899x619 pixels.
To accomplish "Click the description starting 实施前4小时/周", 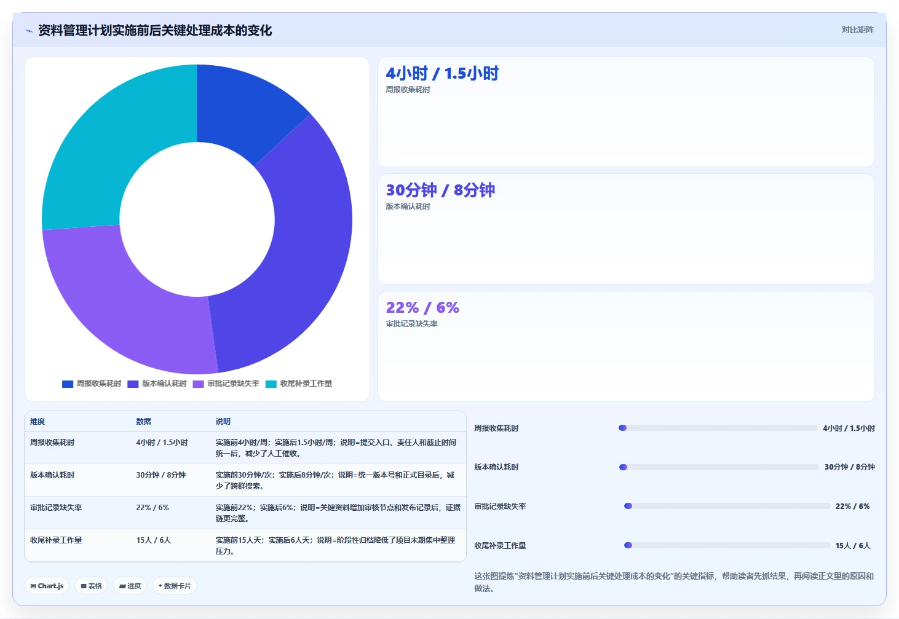I will pos(336,448).
